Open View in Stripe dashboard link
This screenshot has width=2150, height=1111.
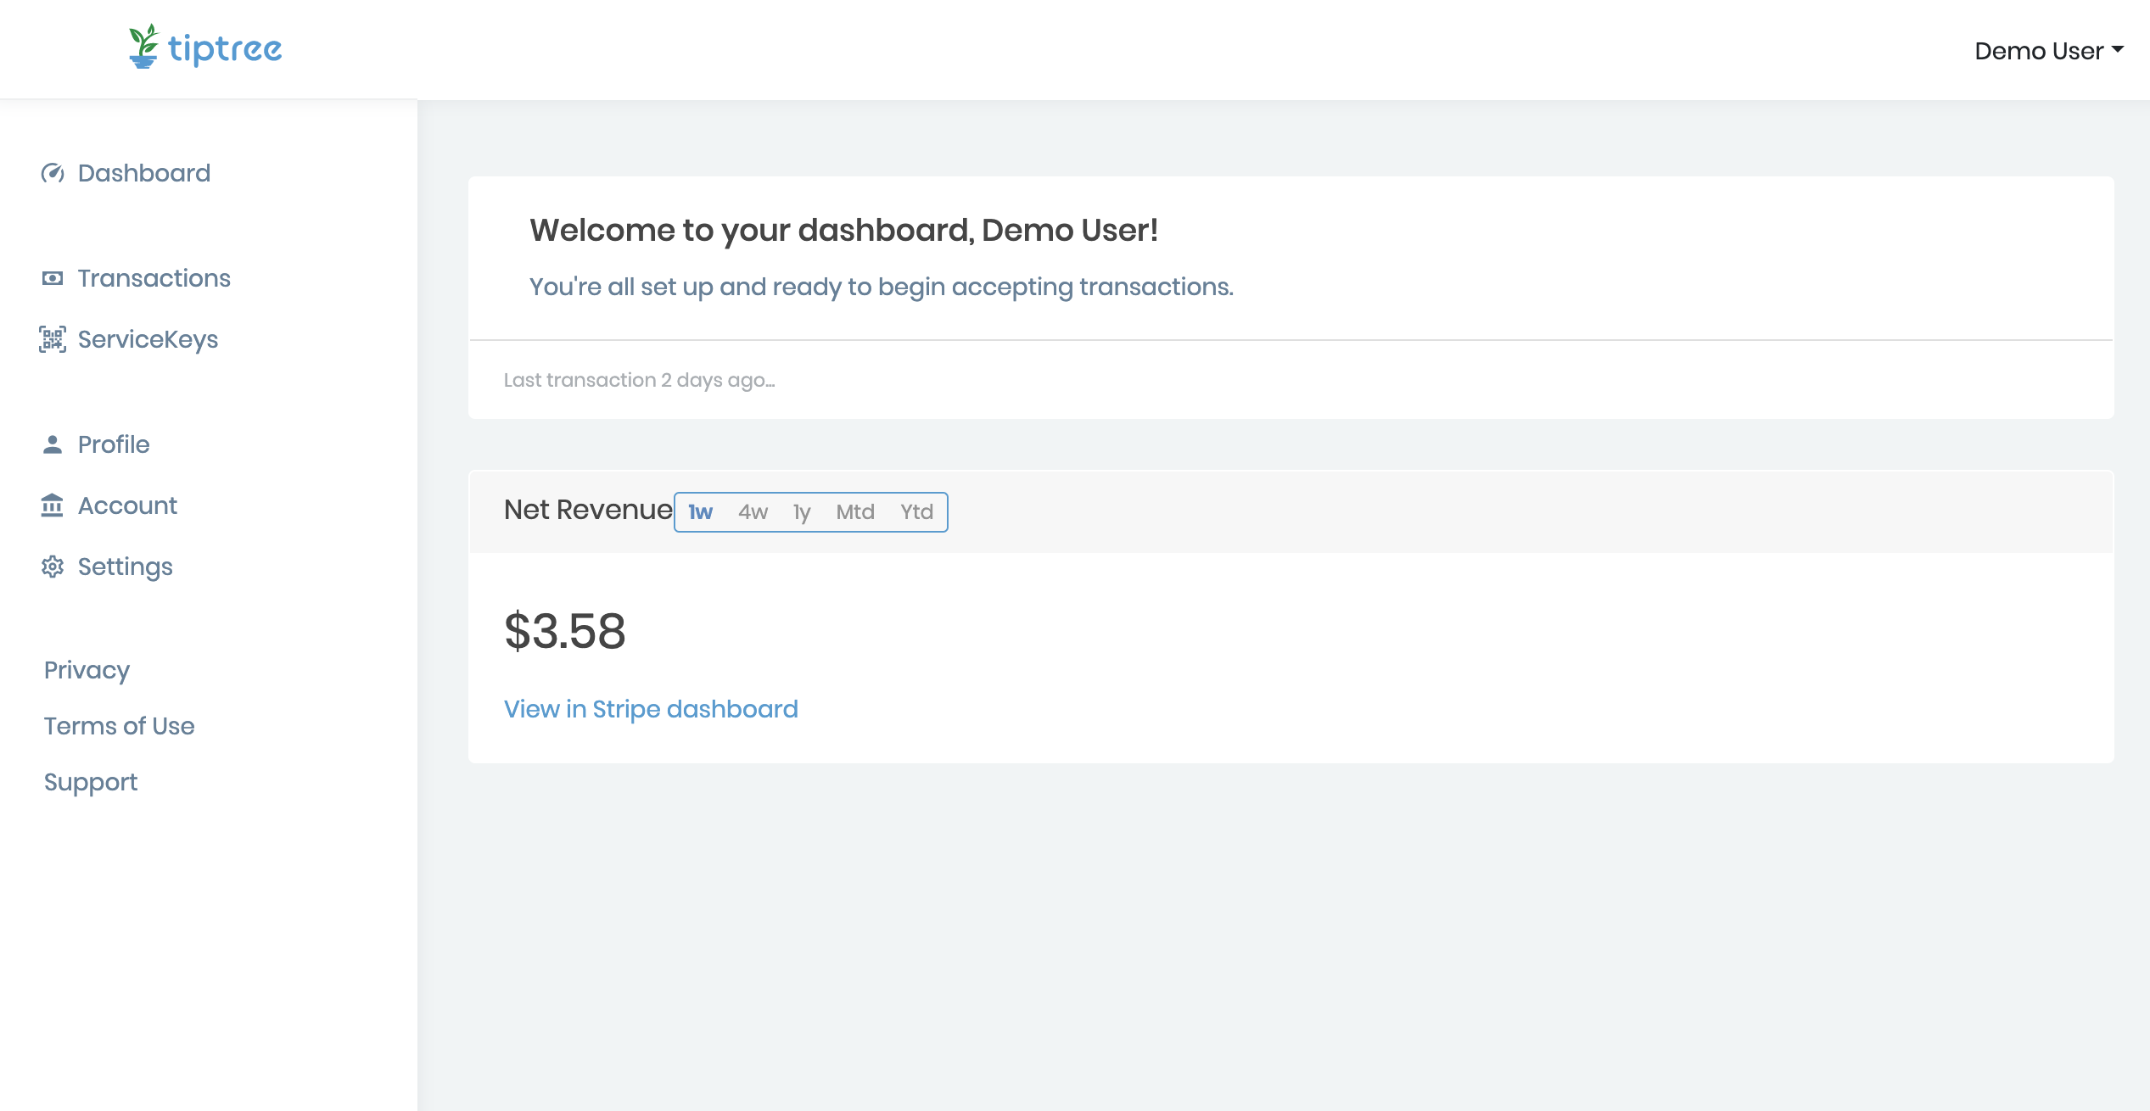point(651,709)
